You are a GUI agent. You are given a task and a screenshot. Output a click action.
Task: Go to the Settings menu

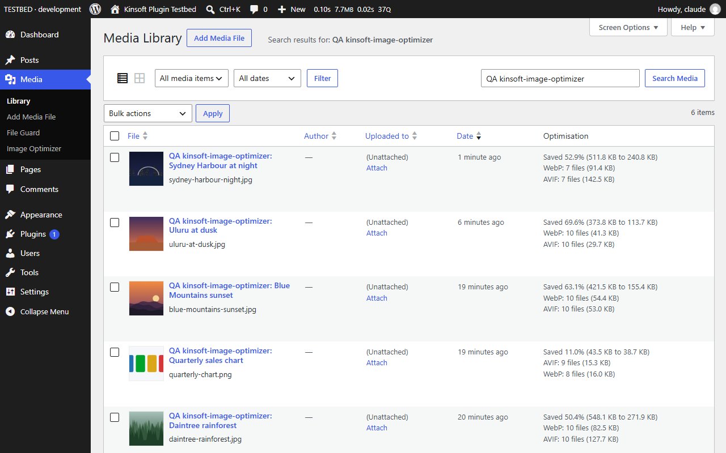point(45,292)
